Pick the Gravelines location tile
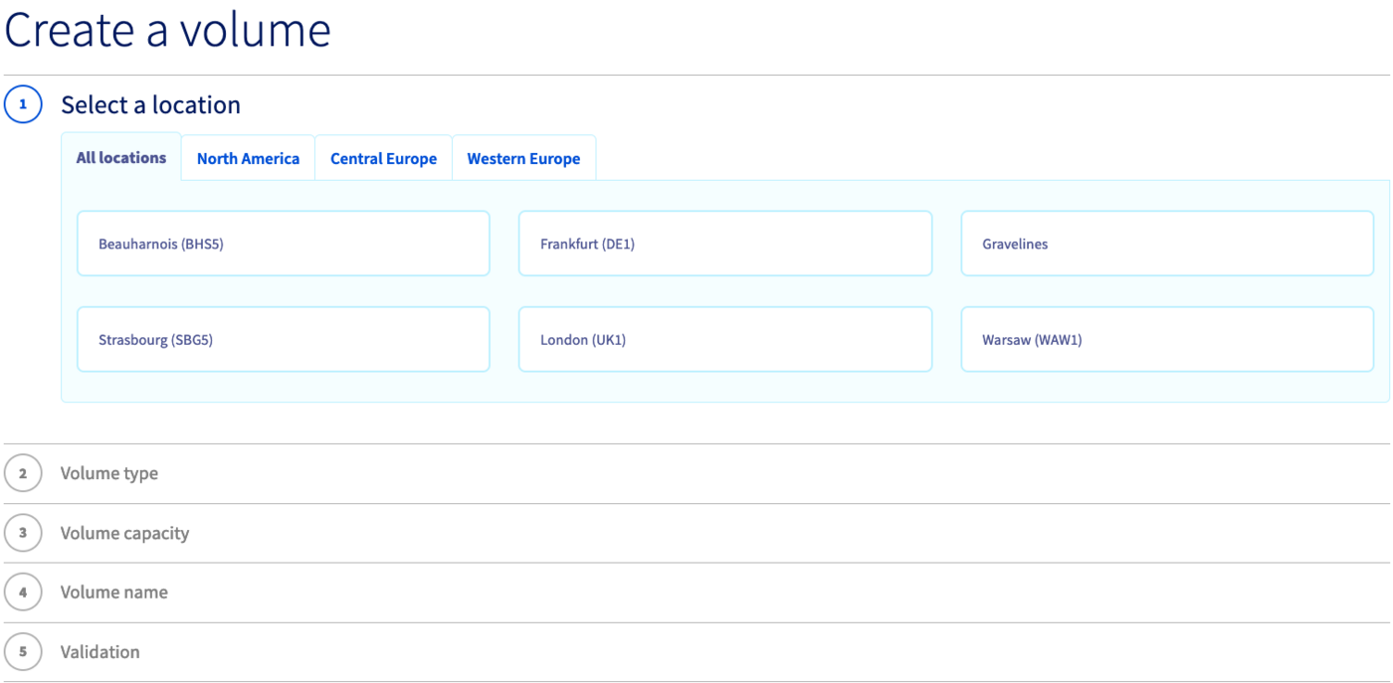Viewport: 1393px width, 683px height. [1166, 244]
